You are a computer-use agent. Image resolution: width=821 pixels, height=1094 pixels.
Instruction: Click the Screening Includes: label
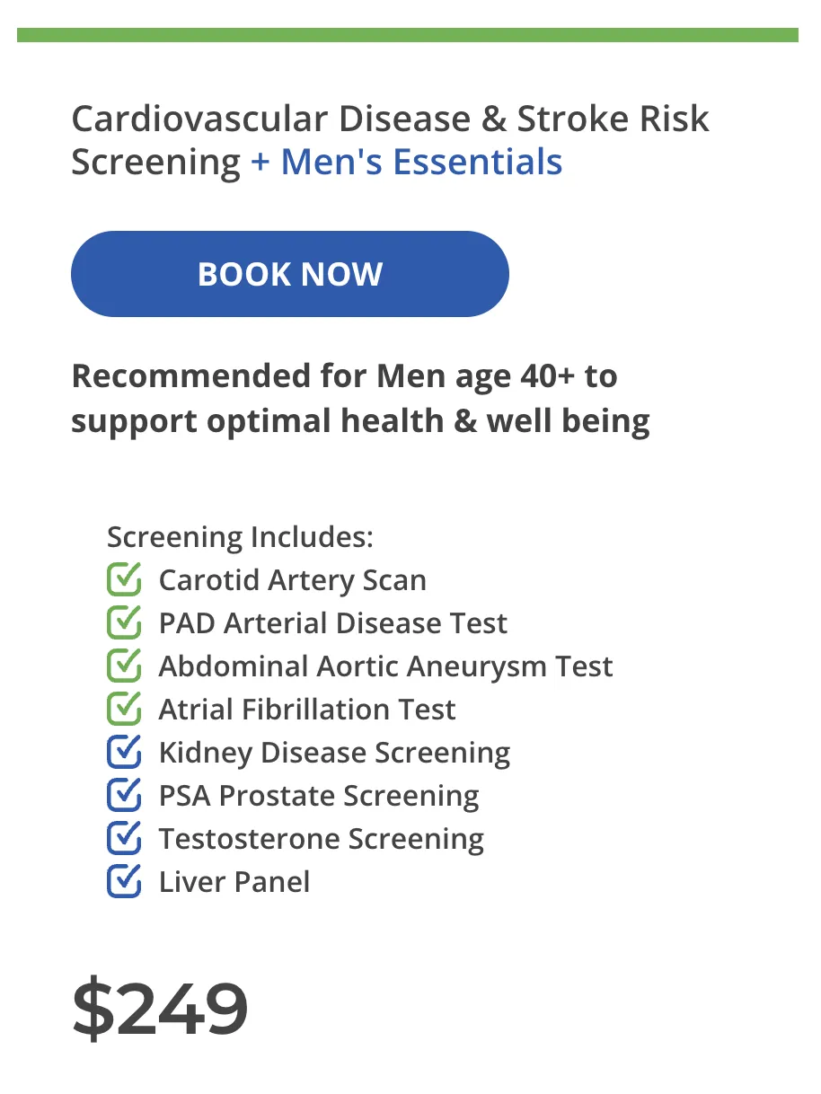(x=240, y=538)
